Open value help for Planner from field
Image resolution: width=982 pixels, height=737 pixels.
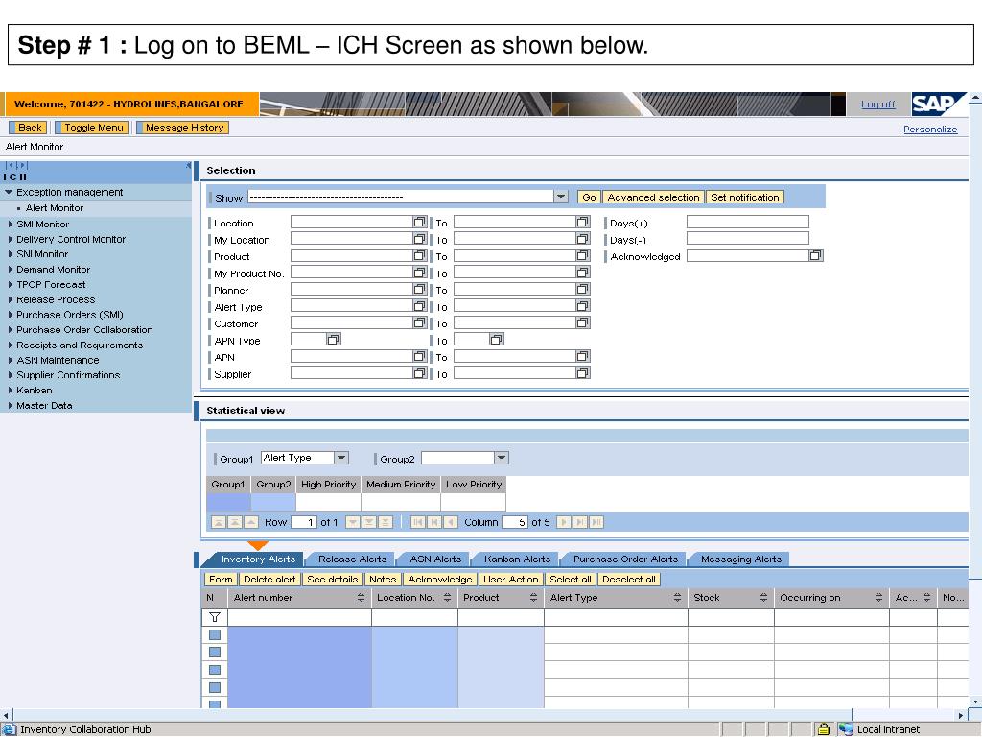click(420, 289)
